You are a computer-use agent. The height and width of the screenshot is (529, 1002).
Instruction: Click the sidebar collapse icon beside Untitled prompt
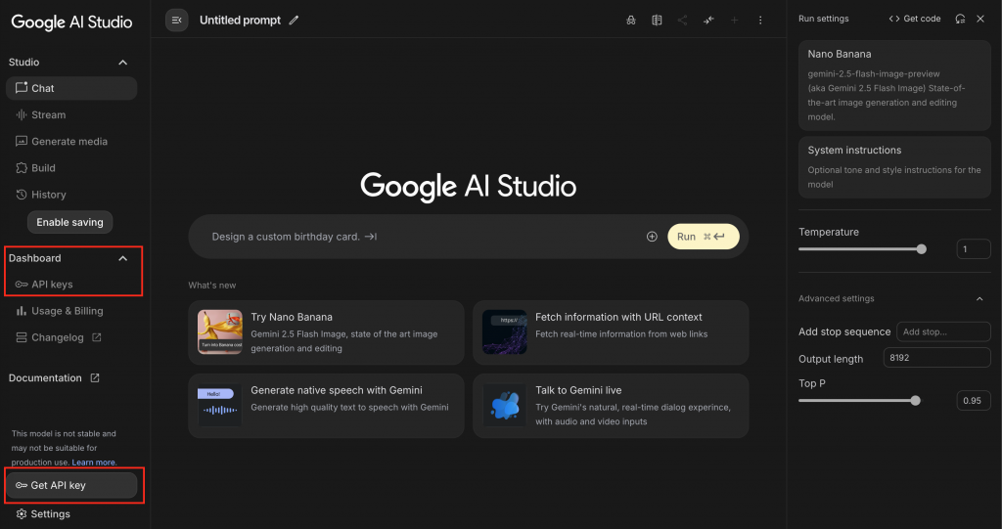click(176, 21)
